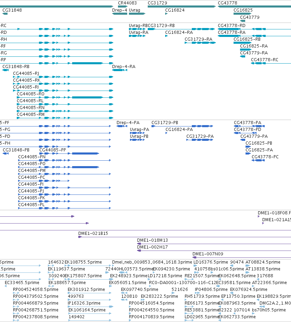
Task: Click the CG16825-RA transcript label
Action: [254, 46]
